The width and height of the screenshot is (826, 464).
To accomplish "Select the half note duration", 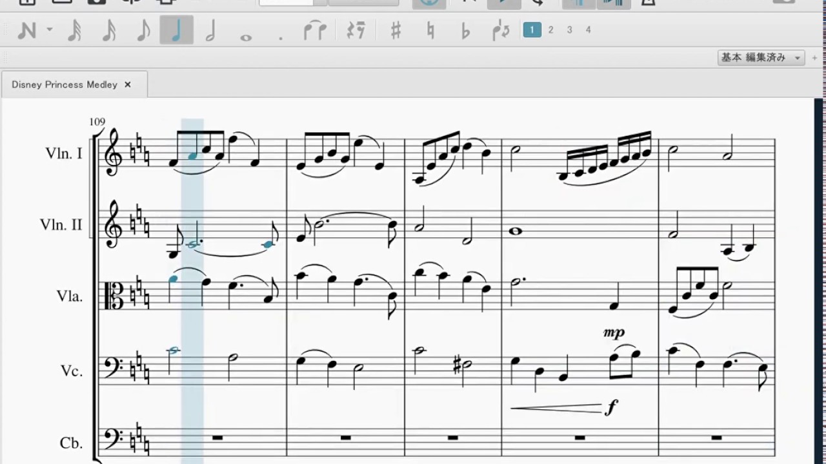I will tap(210, 30).
